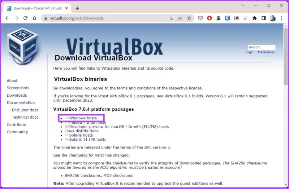Open the extension icon left of Bitwarden

[x=219, y=18]
